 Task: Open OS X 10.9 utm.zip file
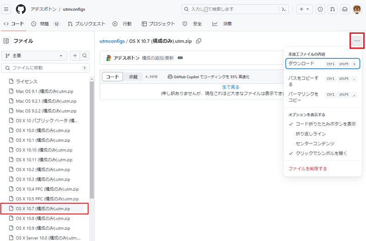(x=43, y=228)
